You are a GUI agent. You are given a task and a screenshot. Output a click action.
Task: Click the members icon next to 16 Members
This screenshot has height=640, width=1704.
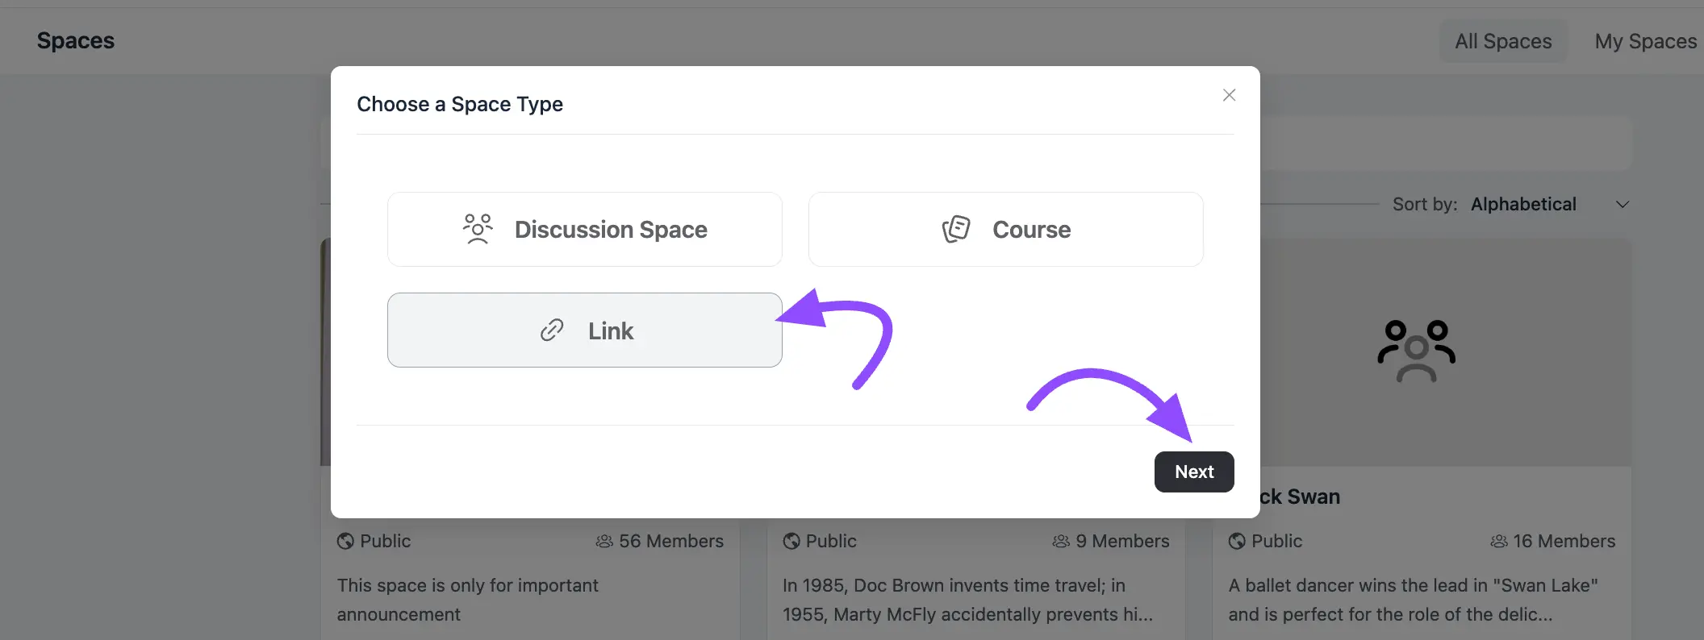pos(1499,541)
